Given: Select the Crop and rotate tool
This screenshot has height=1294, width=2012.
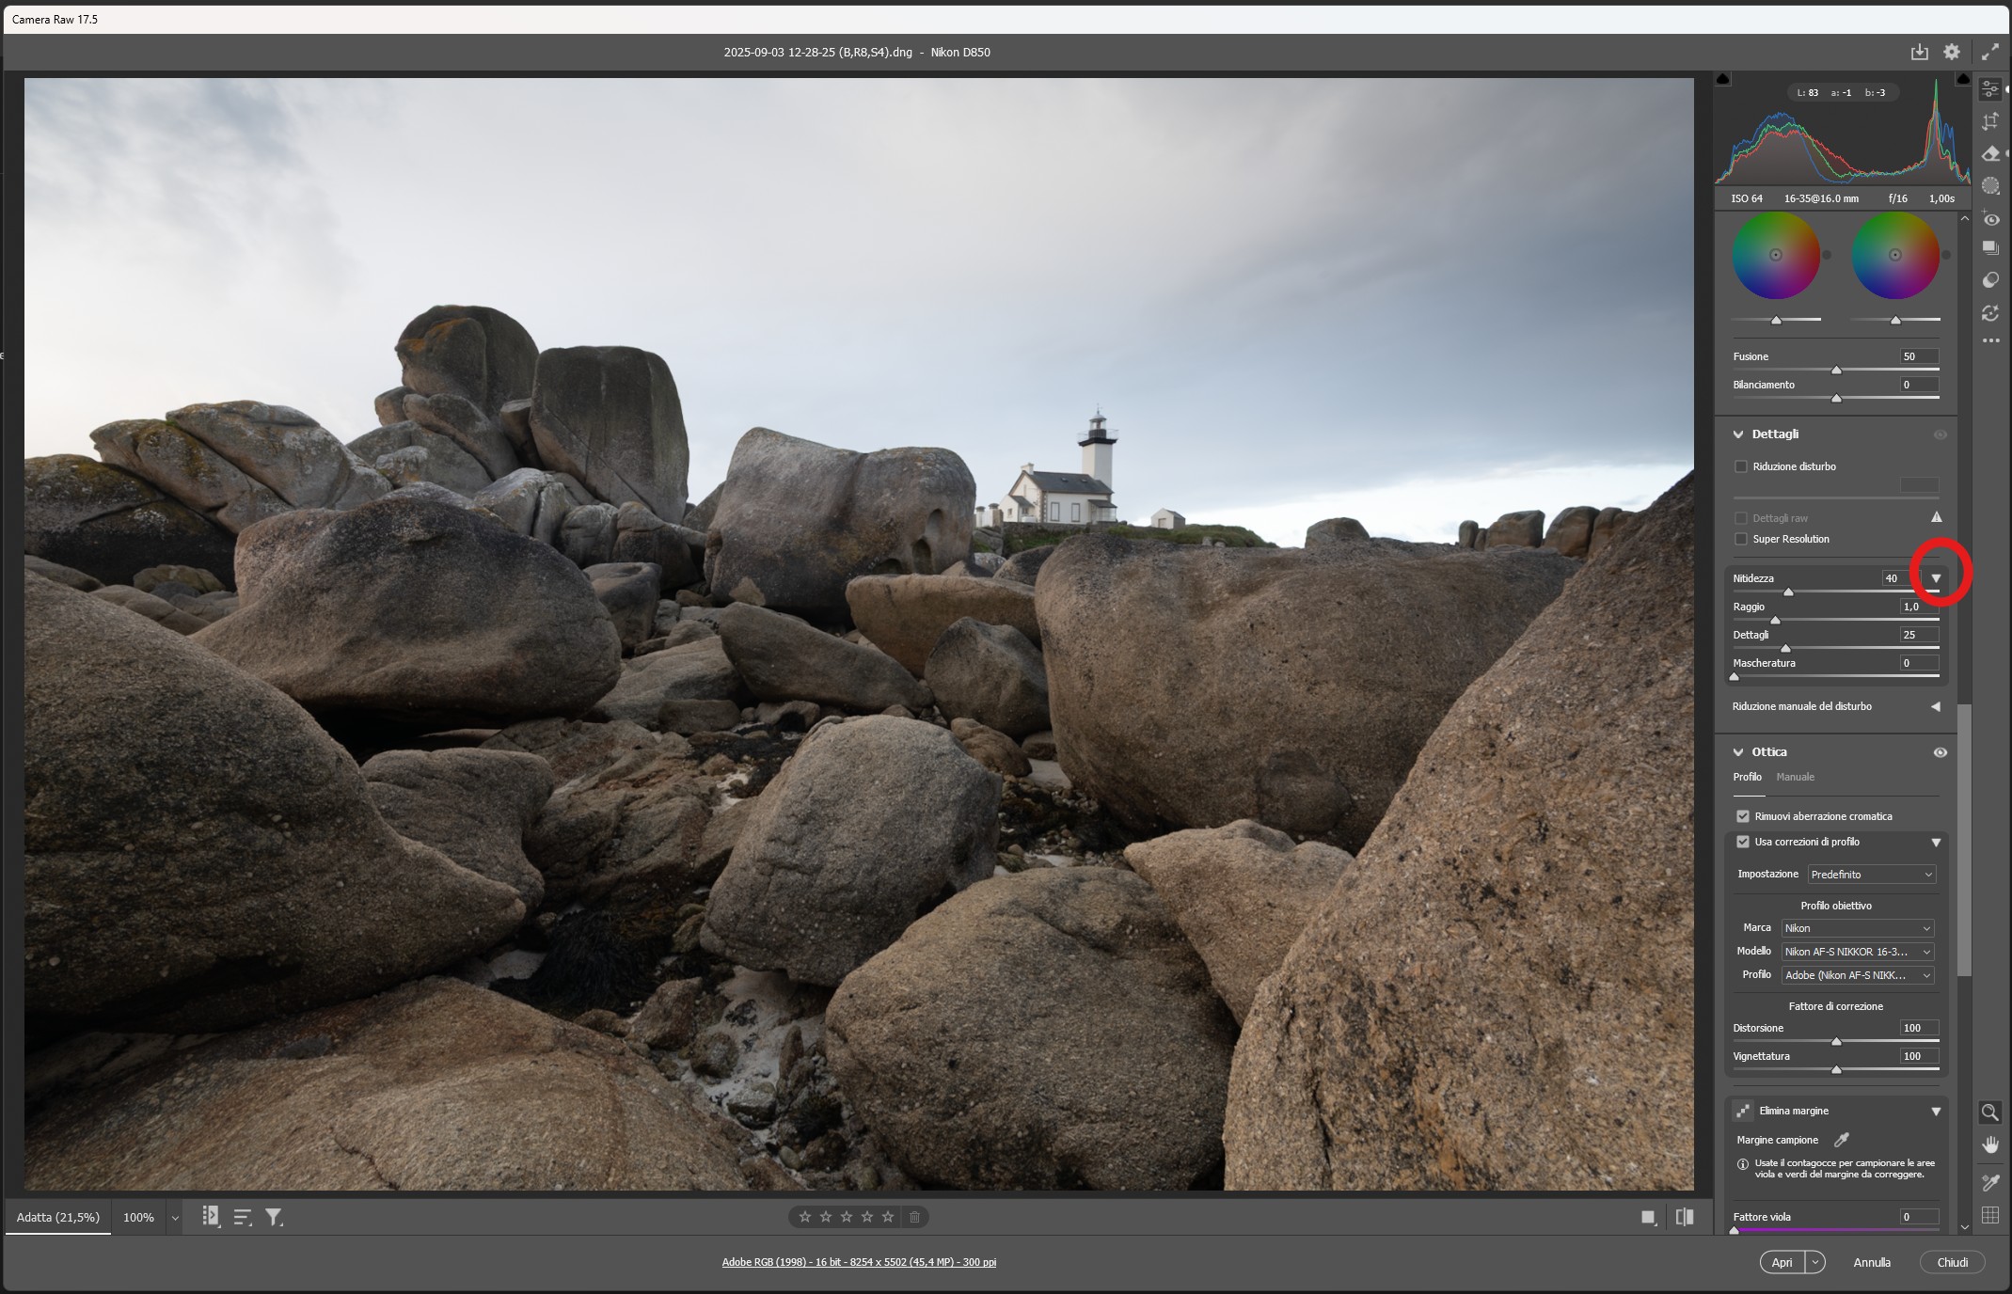Looking at the screenshot, I should 1990,121.
